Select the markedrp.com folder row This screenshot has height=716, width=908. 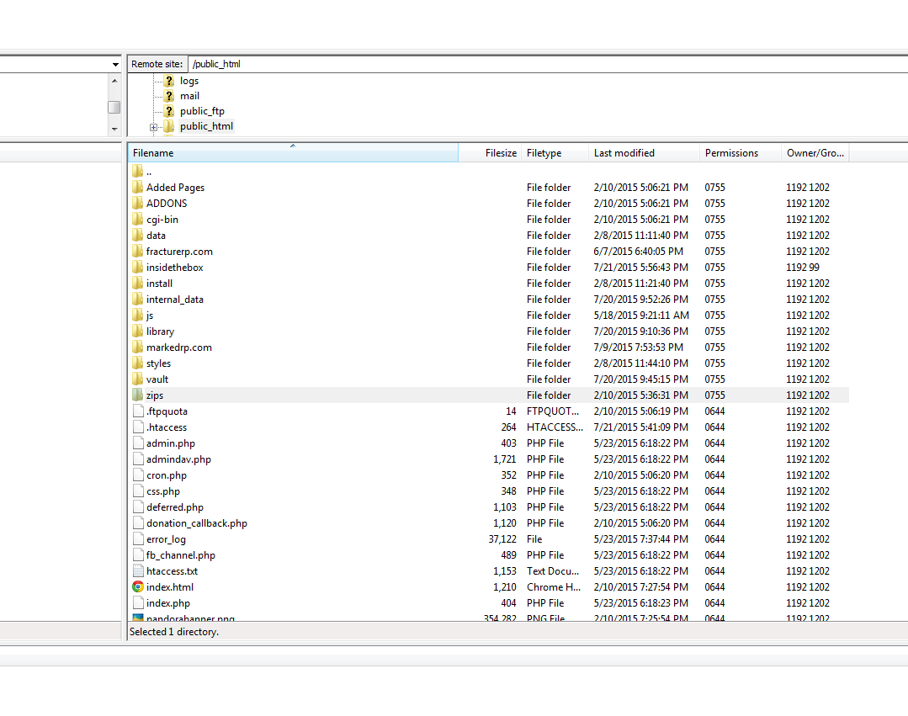point(178,347)
